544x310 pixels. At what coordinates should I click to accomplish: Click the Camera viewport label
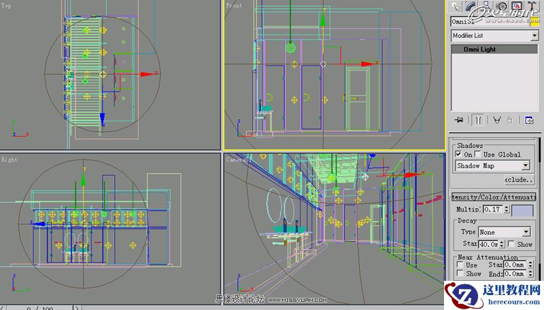click(237, 159)
